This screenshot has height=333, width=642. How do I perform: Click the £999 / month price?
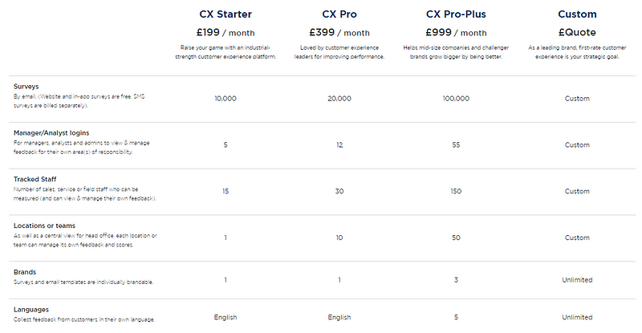[456, 33]
